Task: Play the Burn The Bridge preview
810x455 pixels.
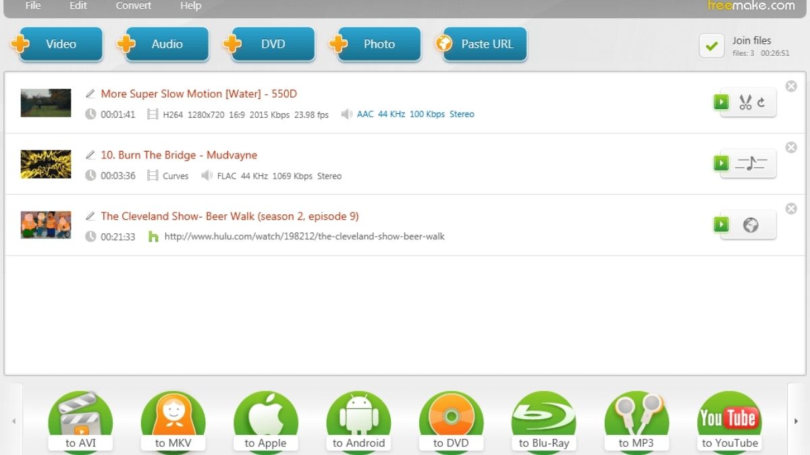Action: (x=722, y=163)
